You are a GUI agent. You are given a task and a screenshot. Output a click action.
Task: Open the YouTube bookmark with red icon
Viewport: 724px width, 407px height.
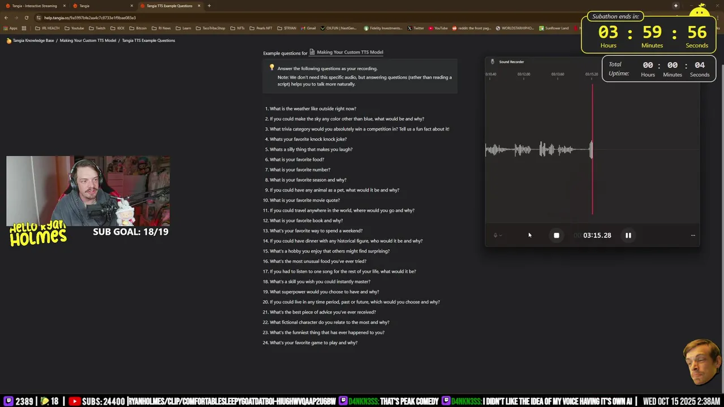[438, 28]
